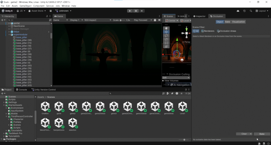Open Unity cloud services icon

coord(238,11)
